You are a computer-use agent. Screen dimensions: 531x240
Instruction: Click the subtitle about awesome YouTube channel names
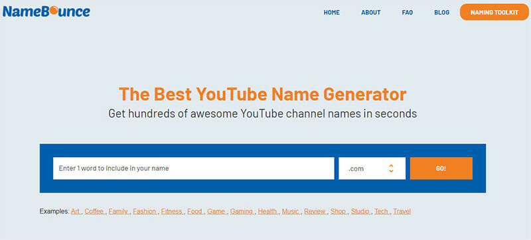click(x=262, y=113)
